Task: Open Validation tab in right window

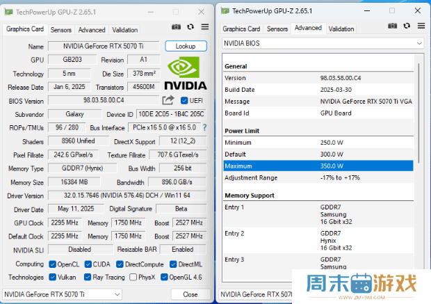Action: pos(341,29)
